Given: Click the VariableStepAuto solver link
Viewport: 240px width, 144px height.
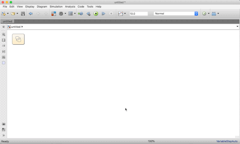Looking at the screenshot, I should 227,141.
